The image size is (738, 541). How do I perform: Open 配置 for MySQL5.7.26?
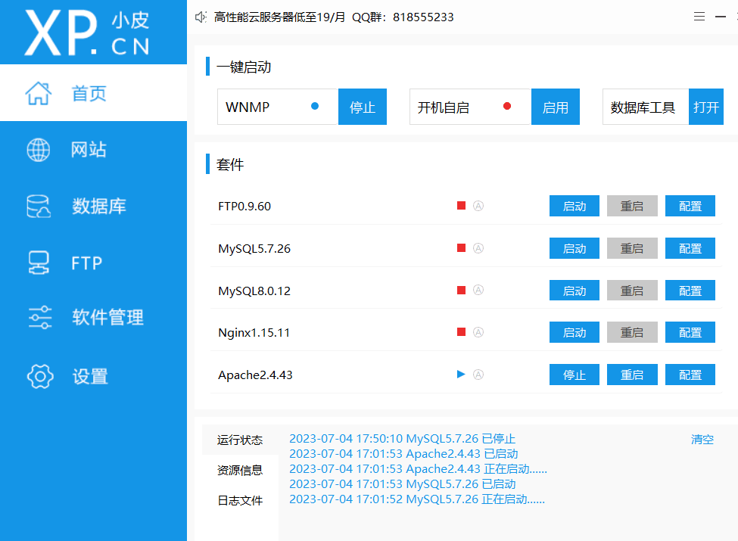click(x=690, y=248)
